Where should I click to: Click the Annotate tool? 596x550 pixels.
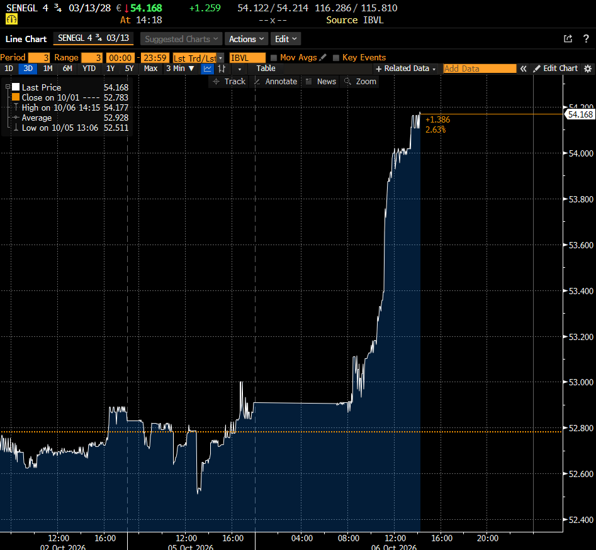(276, 82)
